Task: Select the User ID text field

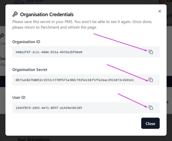Action: pos(86,108)
